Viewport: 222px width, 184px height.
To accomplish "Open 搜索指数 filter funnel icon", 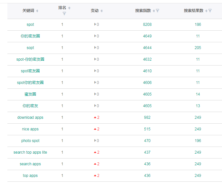I will pos(158,11).
